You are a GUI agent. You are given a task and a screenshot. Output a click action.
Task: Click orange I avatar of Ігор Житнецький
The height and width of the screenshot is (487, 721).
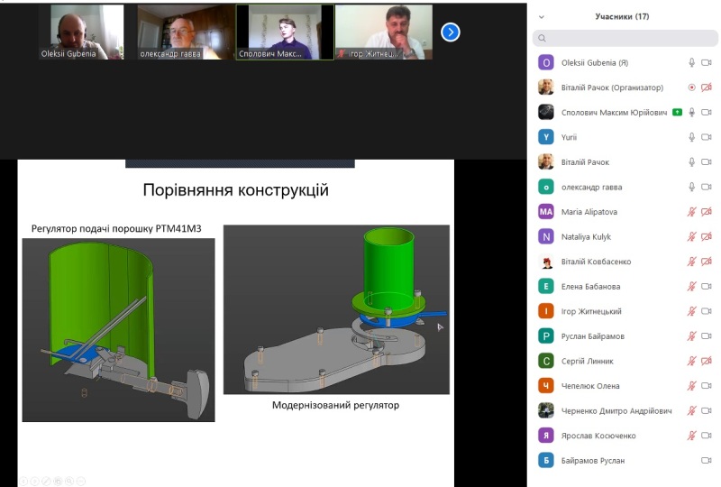pyautogui.click(x=546, y=311)
